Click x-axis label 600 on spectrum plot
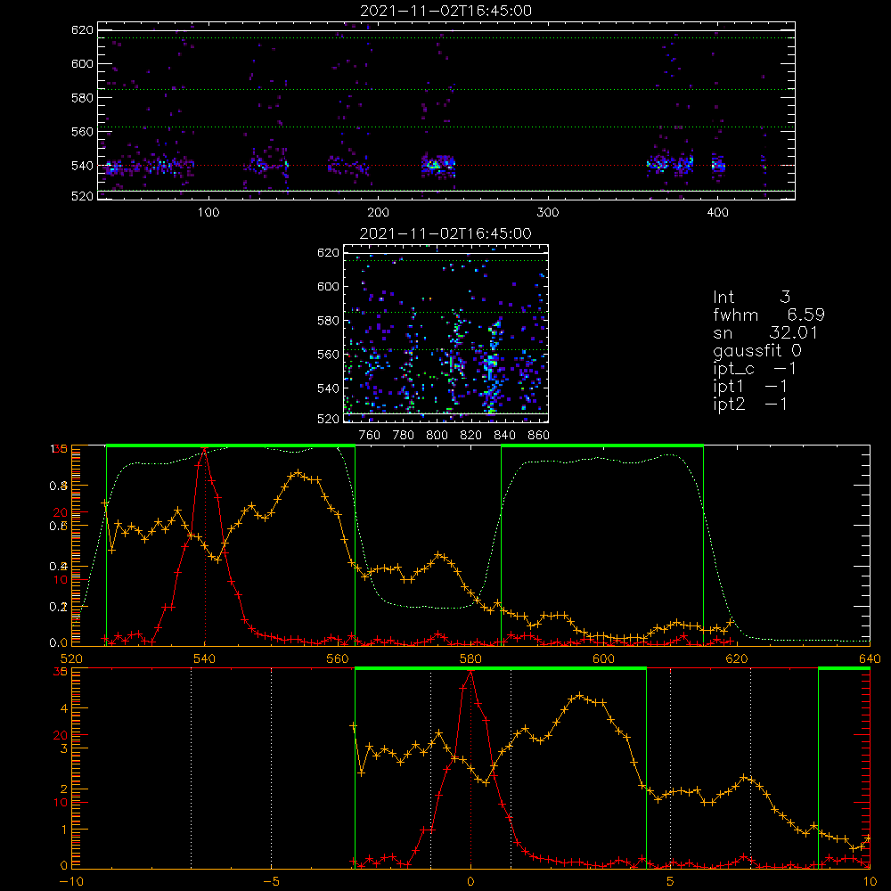Viewport: 891px width, 891px height. [603, 658]
